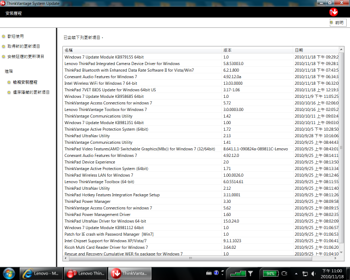Select 檢視安裝歷程 in the sidebar

(x=25, y=82)
